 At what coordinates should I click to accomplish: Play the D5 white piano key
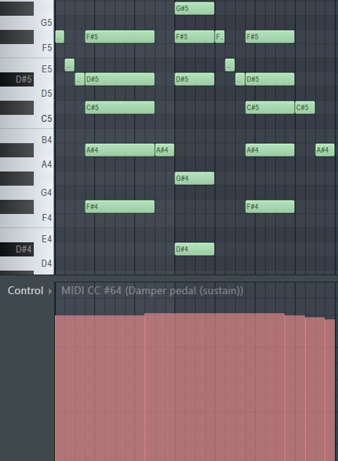(44, 94)
